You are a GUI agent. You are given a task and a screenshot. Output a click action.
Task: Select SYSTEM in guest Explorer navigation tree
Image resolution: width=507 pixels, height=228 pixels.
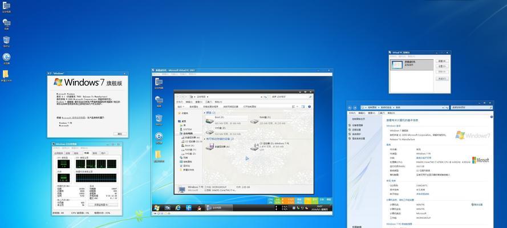click(187, 129)
